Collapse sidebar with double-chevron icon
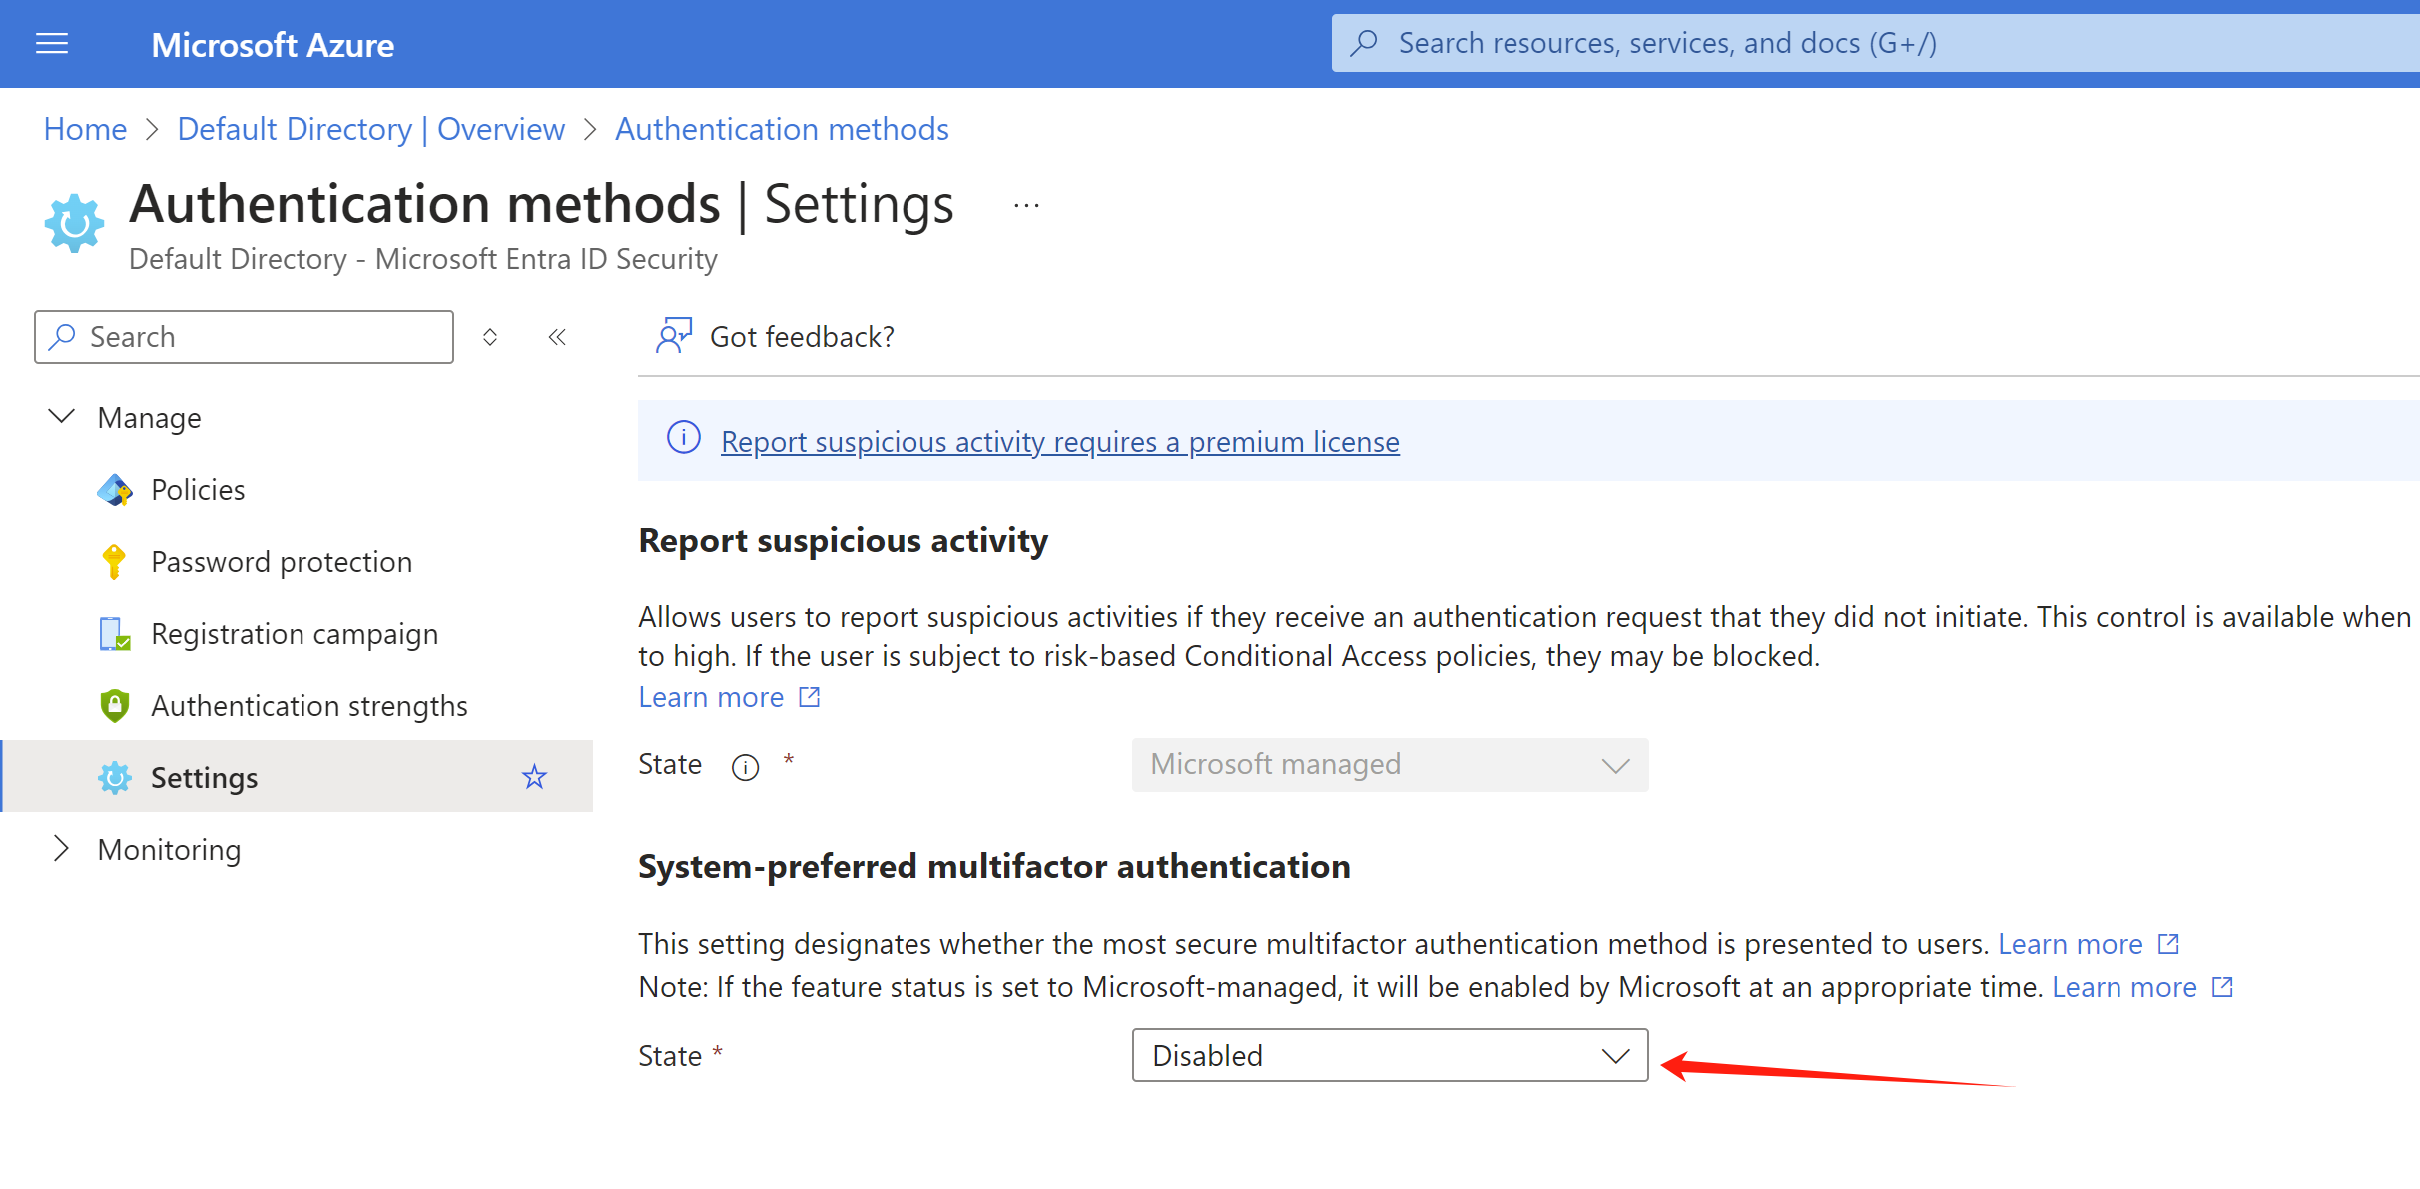 pyautogui.click(x=557, y=337)
